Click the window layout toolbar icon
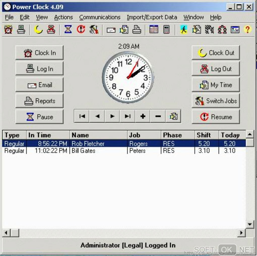This screenshot has height=256, width=257. click(x=235, y=30)
